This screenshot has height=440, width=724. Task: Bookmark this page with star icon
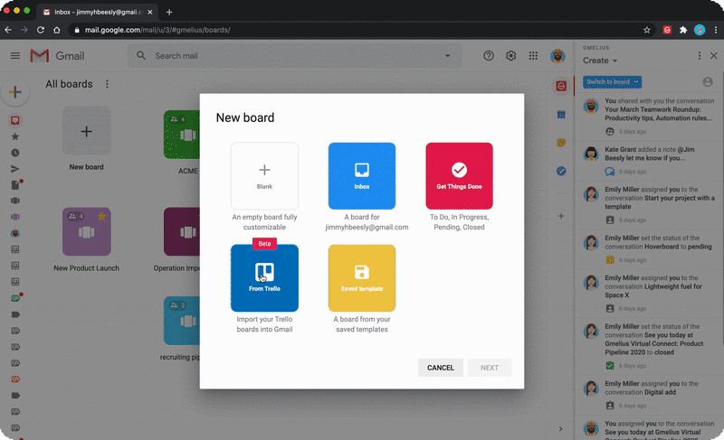[x=646, y=30]
